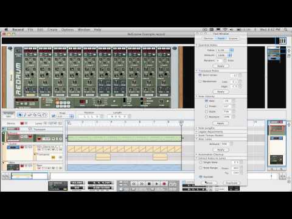292x219 pixels.
Task: Click Apply under Quantize Notes
Action: pos(221,66)
